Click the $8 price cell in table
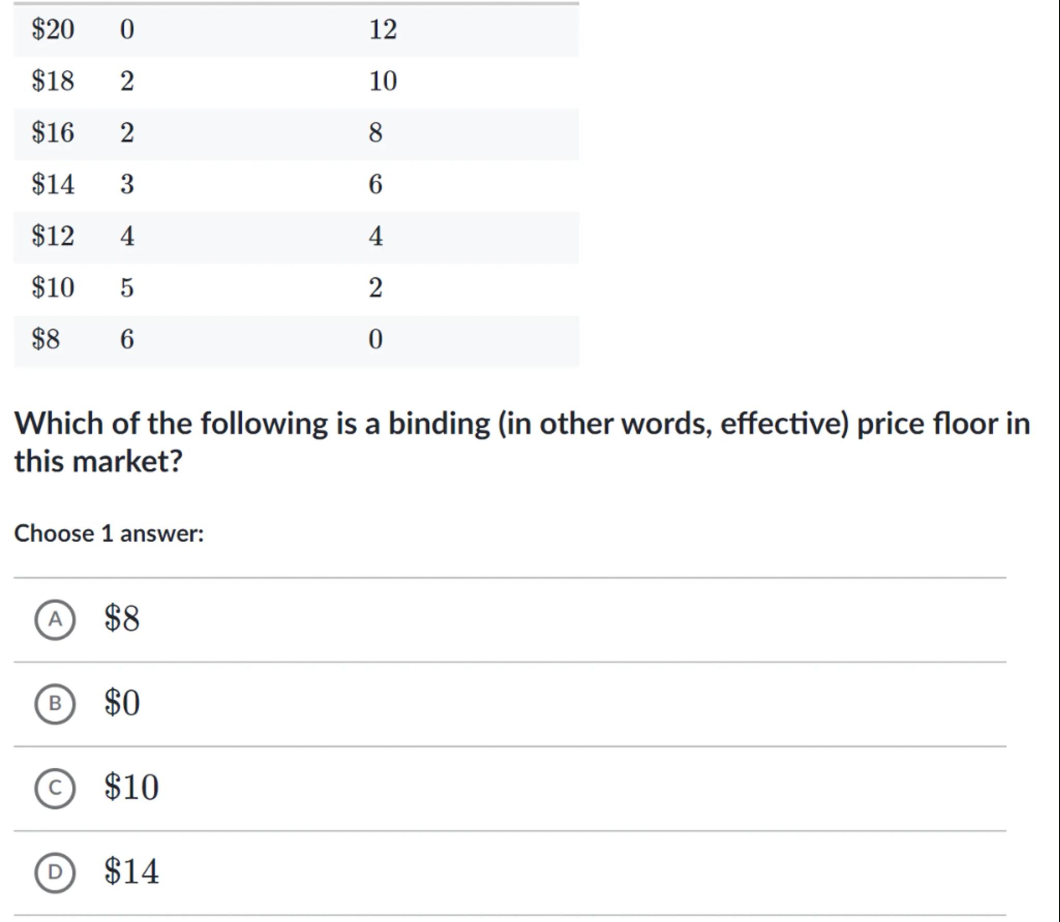 (x=46, y=339)
